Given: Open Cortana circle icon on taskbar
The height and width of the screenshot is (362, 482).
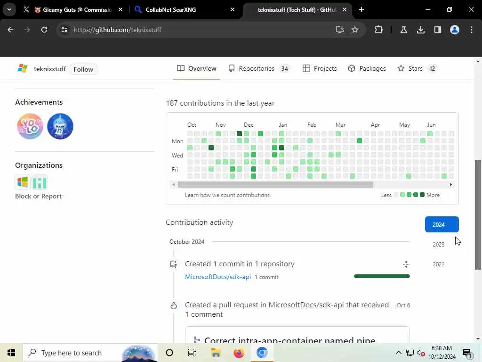Looking at the screenshot, I should [x=169, y=353].
